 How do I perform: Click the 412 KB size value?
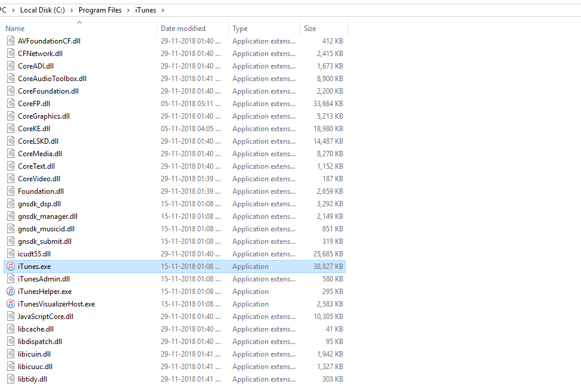coord(333,41)
